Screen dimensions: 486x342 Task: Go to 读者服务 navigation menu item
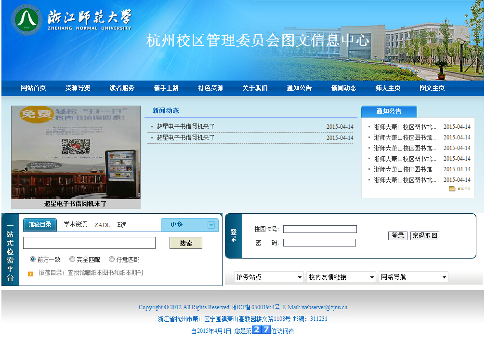[x=122, y=88]
